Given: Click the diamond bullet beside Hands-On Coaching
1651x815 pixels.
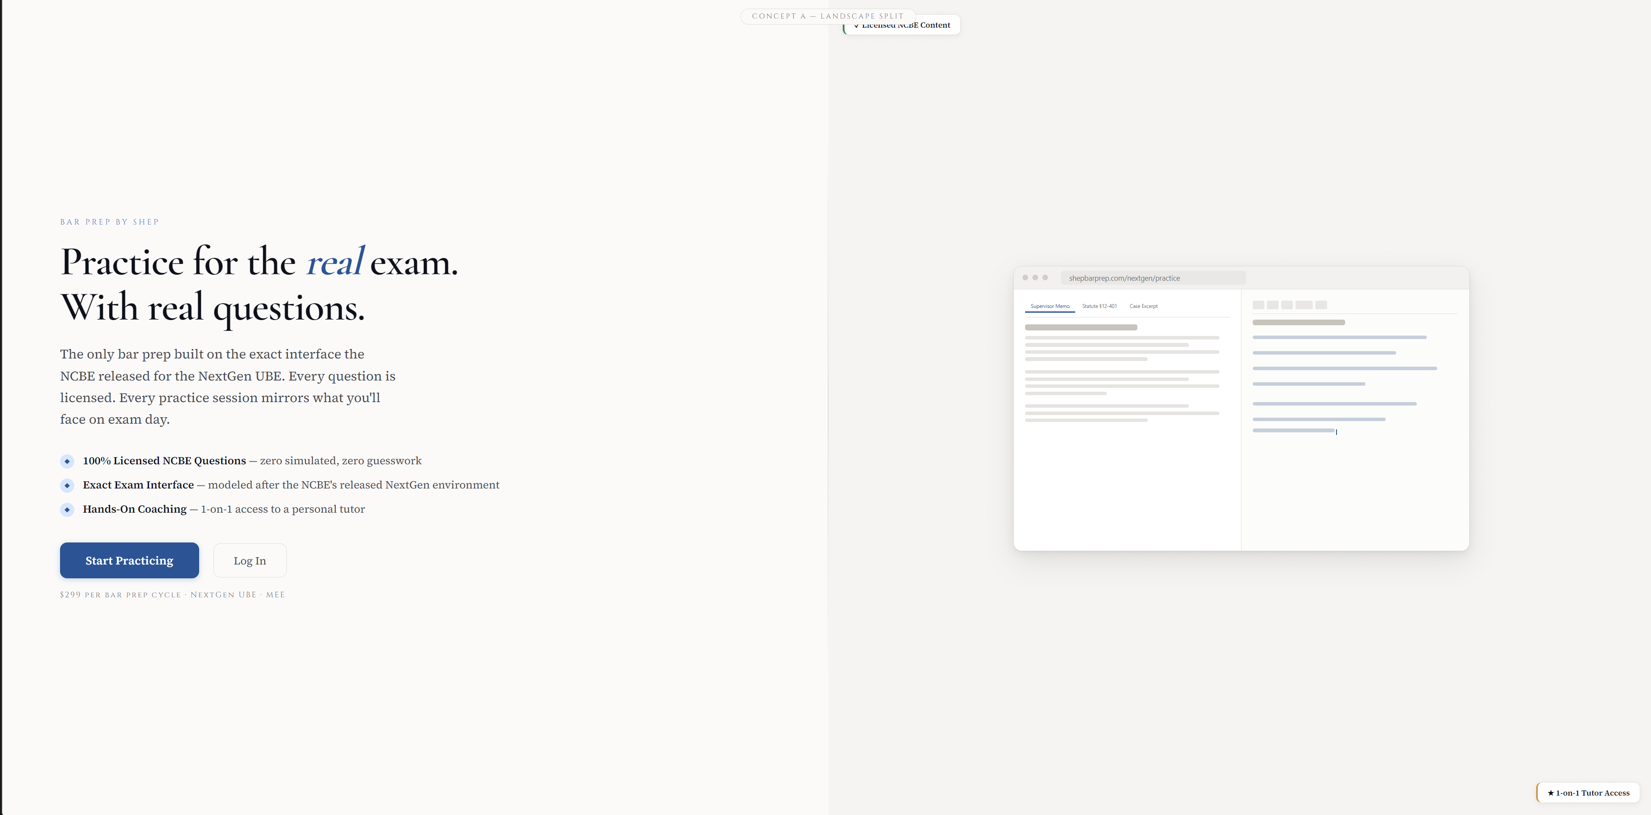Looking at the screenshot, I should click(x=67, y=510).
